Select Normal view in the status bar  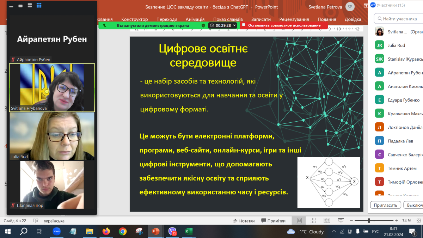coord(299,221)
